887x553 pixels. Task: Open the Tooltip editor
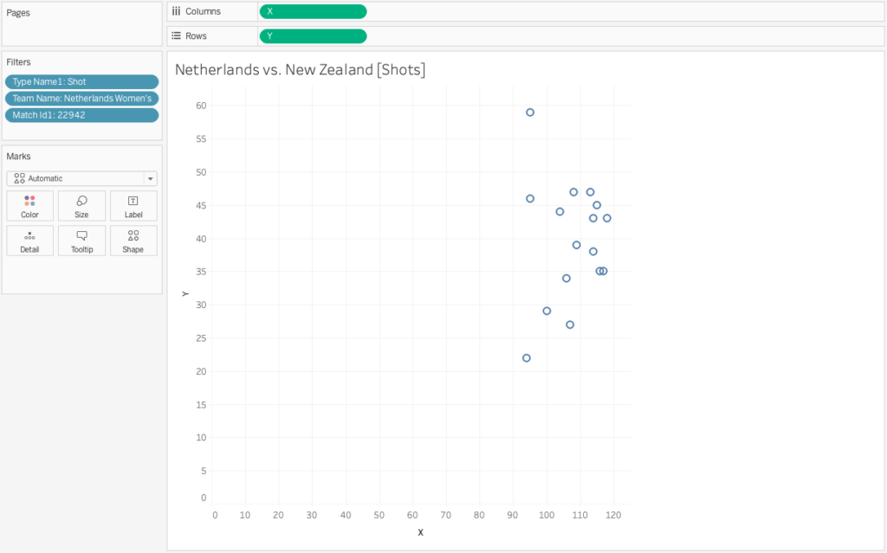81,240
